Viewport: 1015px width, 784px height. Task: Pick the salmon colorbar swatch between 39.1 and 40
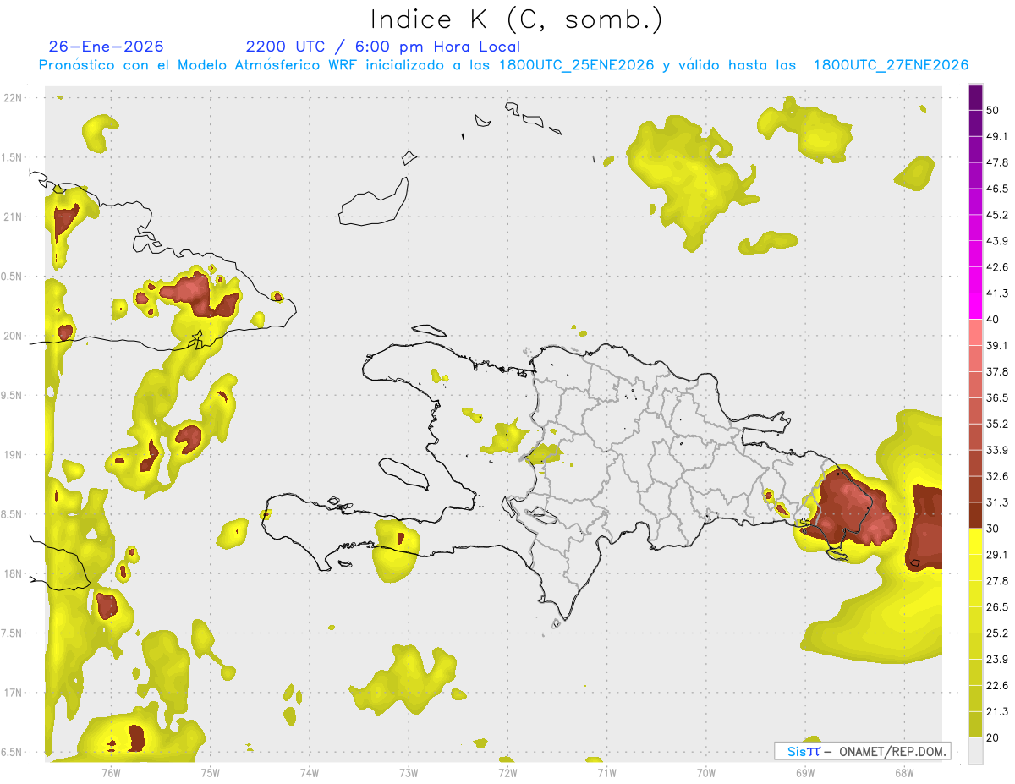pyautogui.click(x=975, y=332)
